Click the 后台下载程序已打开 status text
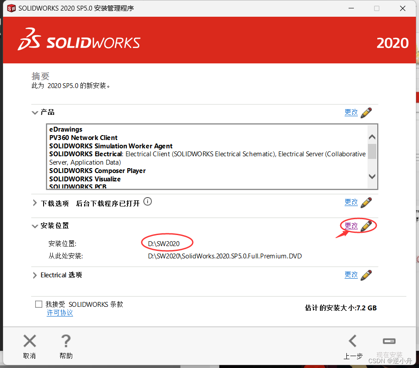 coord(108,203)
